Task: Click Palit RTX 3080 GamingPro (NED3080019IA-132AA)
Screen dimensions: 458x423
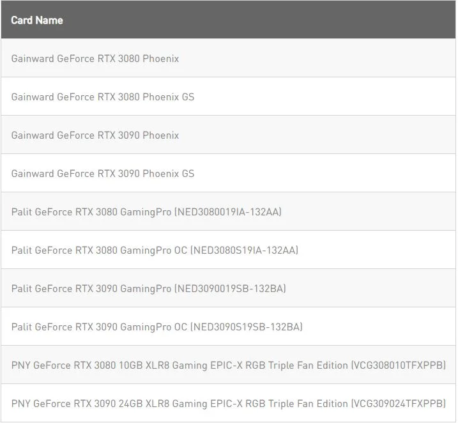Action: (x=228, y=211)
